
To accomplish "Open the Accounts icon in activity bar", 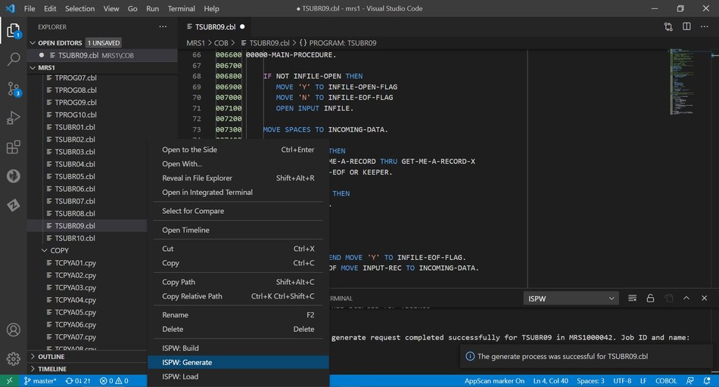I will tap(14, 330).
